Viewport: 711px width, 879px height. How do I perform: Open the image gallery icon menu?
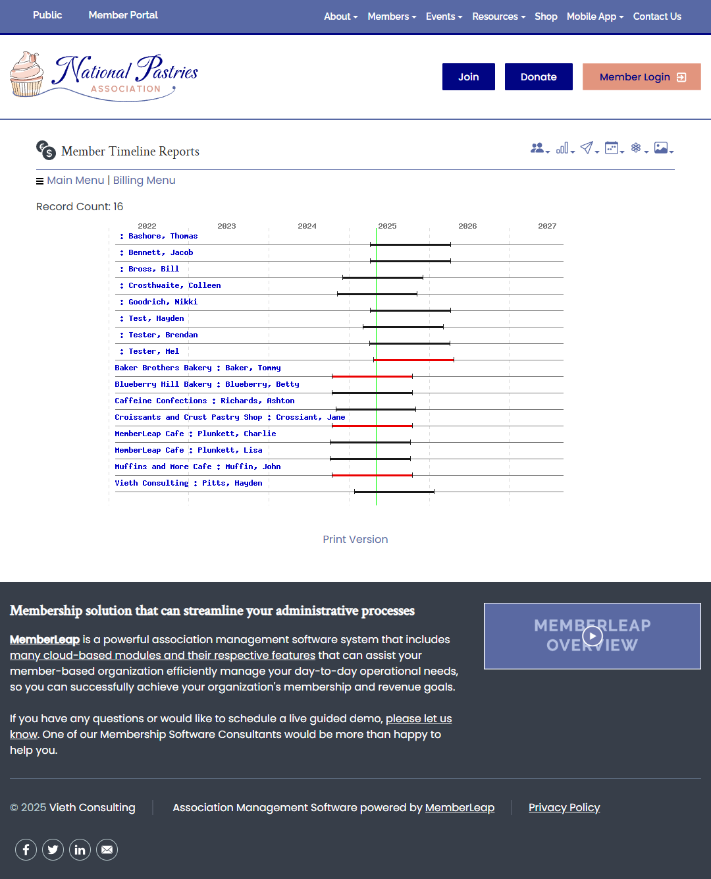(x=663, y=148)
